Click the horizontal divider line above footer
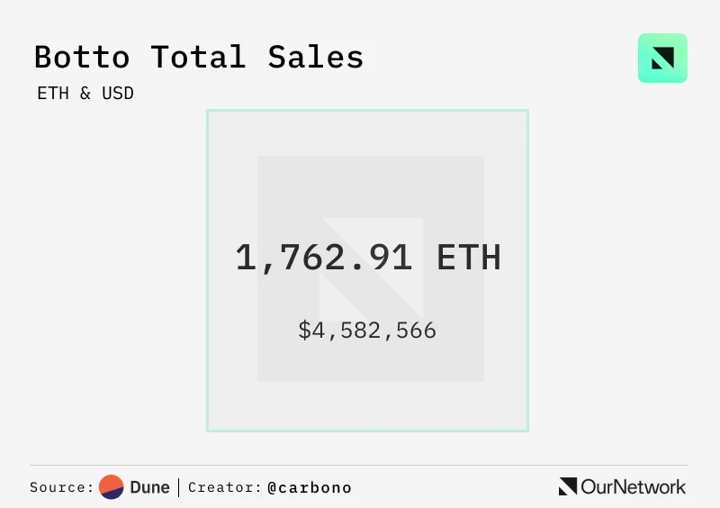The width and height of the screenshot is (720, 508). [360, 466]
